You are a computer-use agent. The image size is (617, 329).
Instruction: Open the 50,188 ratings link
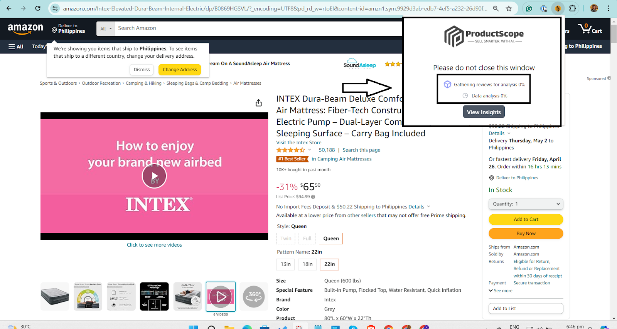click(x=327, y=150)
